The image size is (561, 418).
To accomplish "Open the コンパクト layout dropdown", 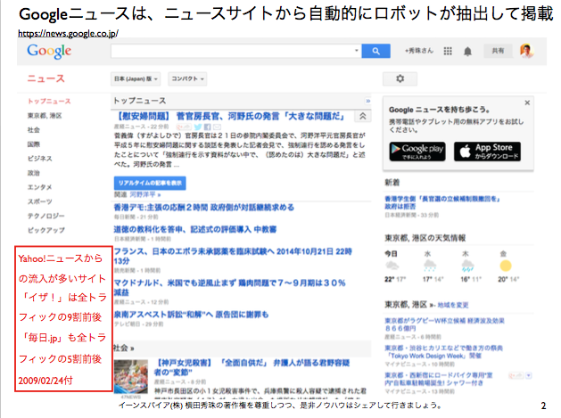I will click(x=187, y=79).
